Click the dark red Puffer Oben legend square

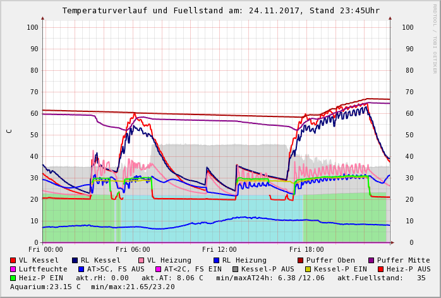click(x=300, y=260)
